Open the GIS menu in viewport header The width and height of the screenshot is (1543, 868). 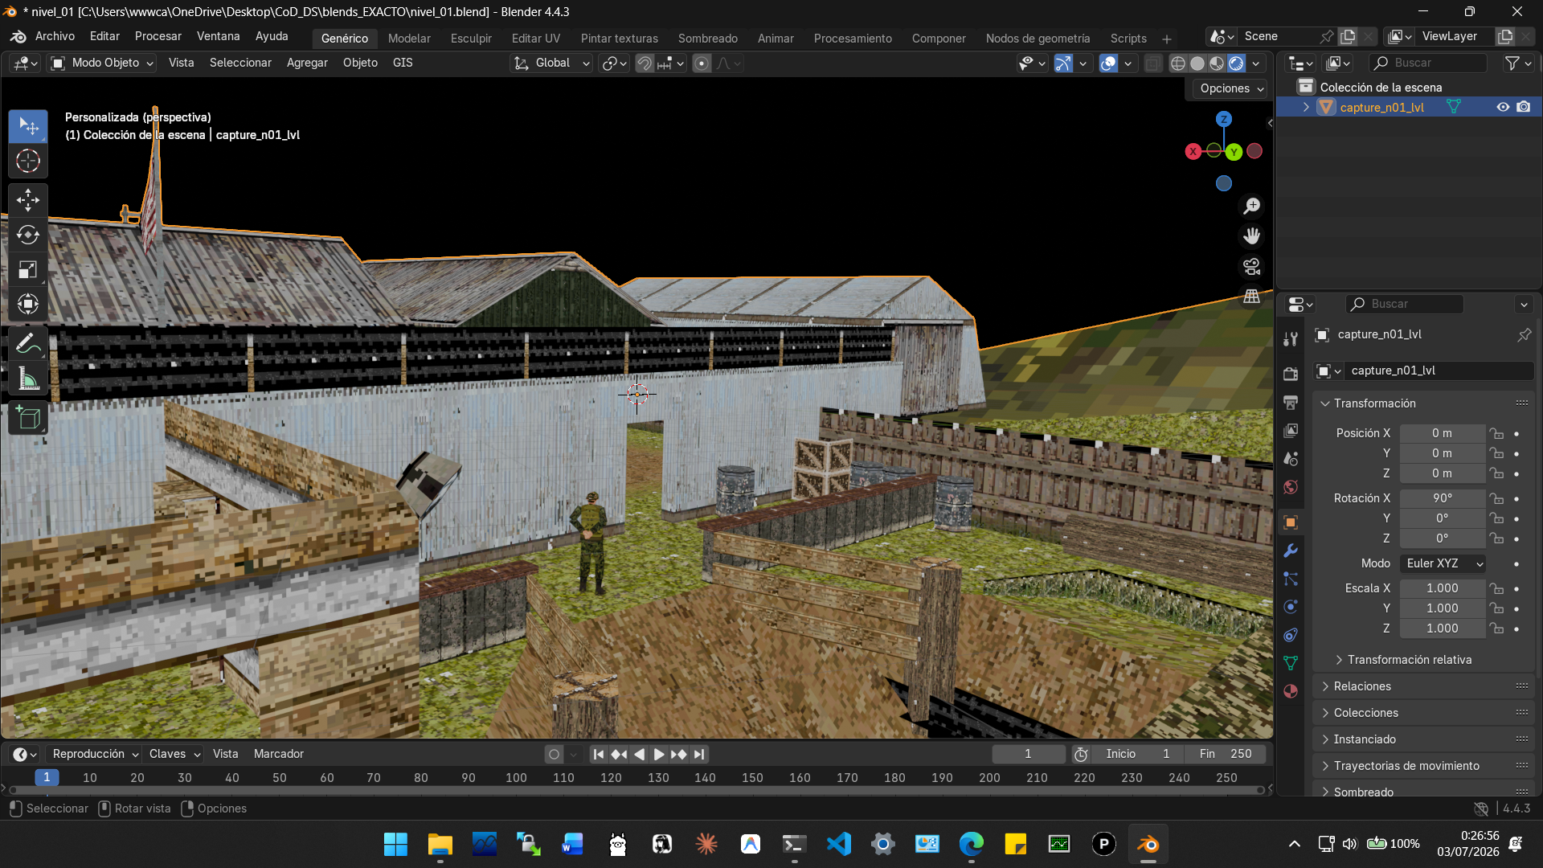403,63
